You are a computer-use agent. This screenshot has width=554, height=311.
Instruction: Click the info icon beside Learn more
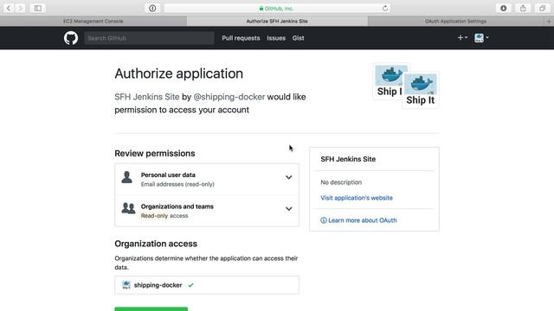(x=323, y=220)
